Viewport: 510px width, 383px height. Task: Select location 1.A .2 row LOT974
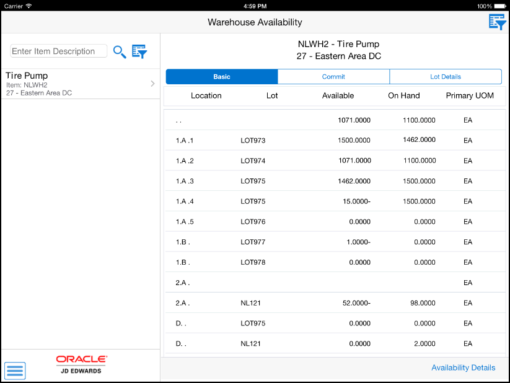(x=335, y=161)
